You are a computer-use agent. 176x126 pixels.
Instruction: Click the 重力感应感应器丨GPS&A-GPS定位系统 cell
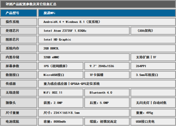[x=107, y=84]
